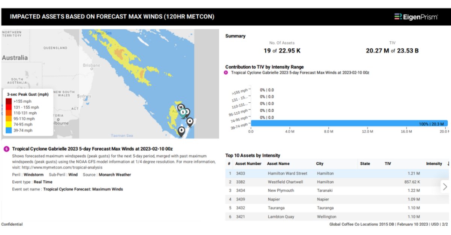Click the Confidential footer text
Image resolution: width=451 pixels, height=235 pixels.
[12, 224]
